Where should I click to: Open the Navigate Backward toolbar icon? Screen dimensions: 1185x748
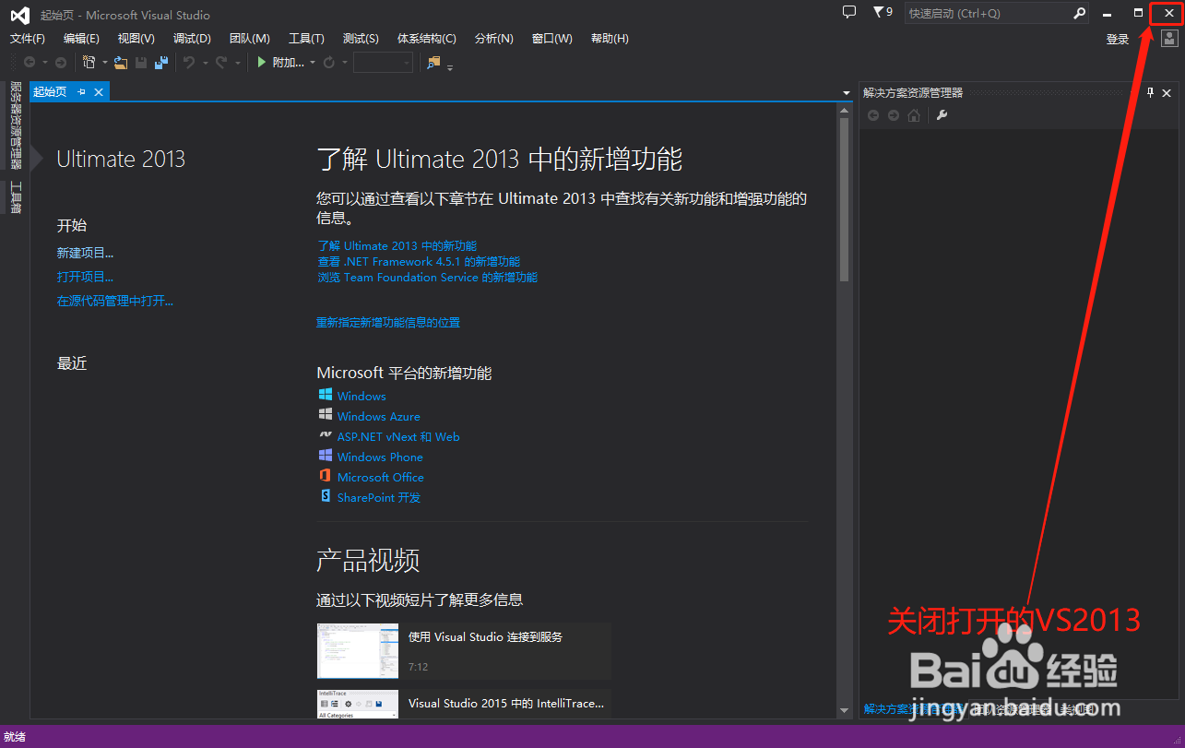(30, 62)
